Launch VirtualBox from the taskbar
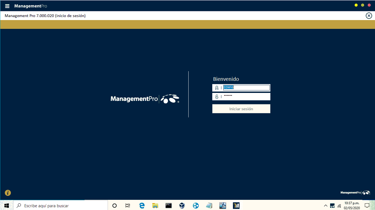Screen dimensions: 375x210 (x=182, y=205)
